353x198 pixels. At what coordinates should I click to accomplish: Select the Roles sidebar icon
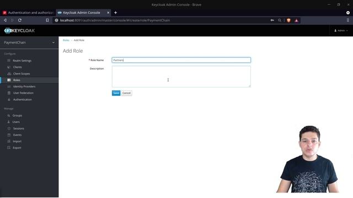point(9,80)
